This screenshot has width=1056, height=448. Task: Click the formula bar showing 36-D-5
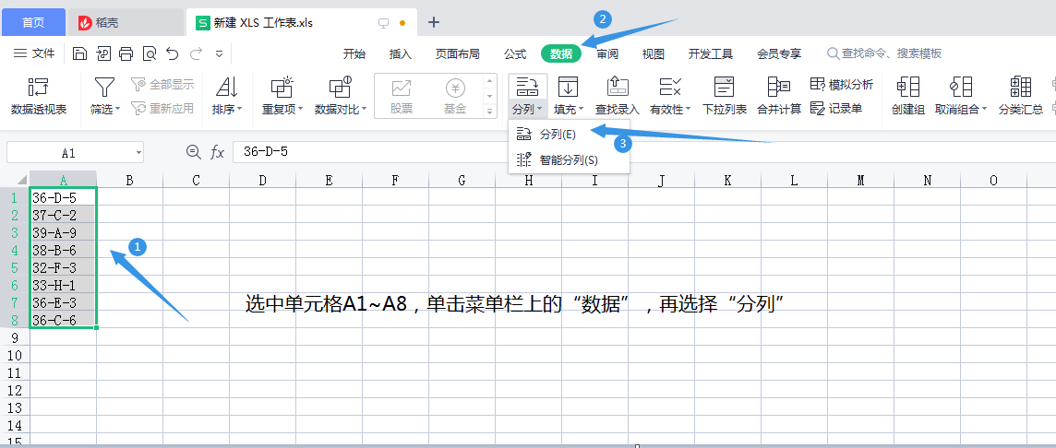pos(643,152)
